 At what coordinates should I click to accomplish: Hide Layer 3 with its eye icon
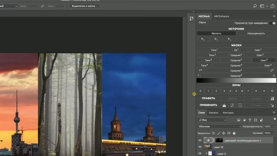[200, 153]
